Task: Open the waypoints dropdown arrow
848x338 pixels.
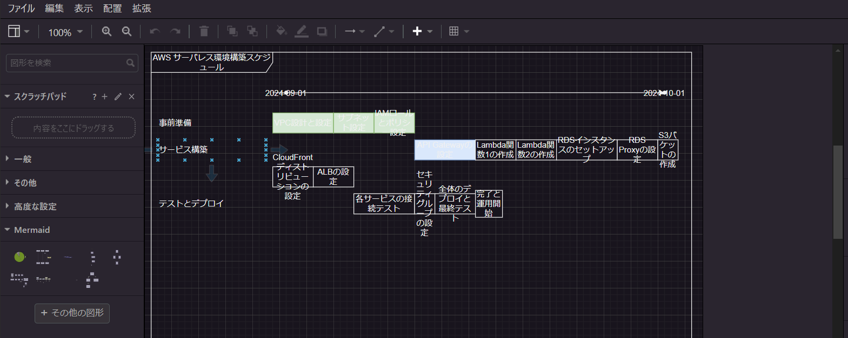Action: pyautogui.click(x=392, y=32)
